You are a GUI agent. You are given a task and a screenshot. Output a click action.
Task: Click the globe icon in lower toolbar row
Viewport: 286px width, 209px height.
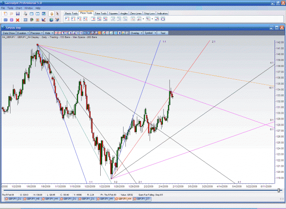tap(51, 20)
